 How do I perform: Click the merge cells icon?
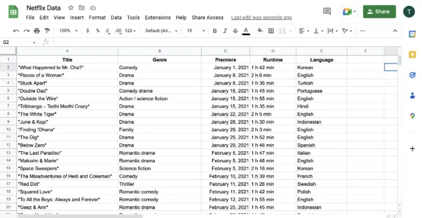tap(282, 31)
